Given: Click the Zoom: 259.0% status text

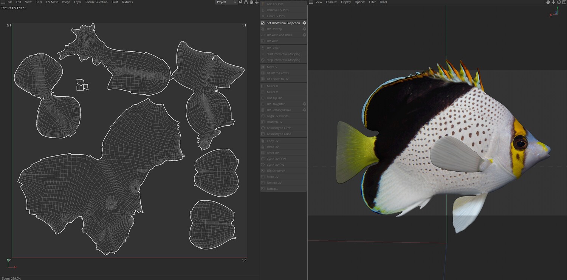Looking at the screenshot, I should pos(11,278).
